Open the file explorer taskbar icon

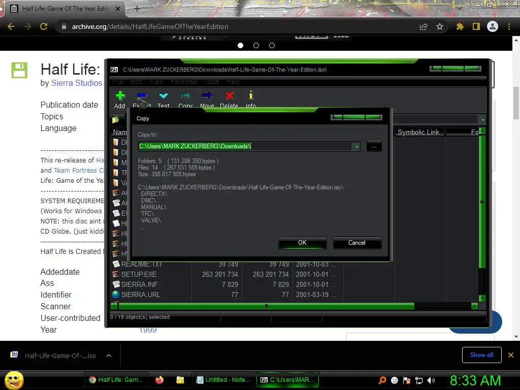[180, 380]
